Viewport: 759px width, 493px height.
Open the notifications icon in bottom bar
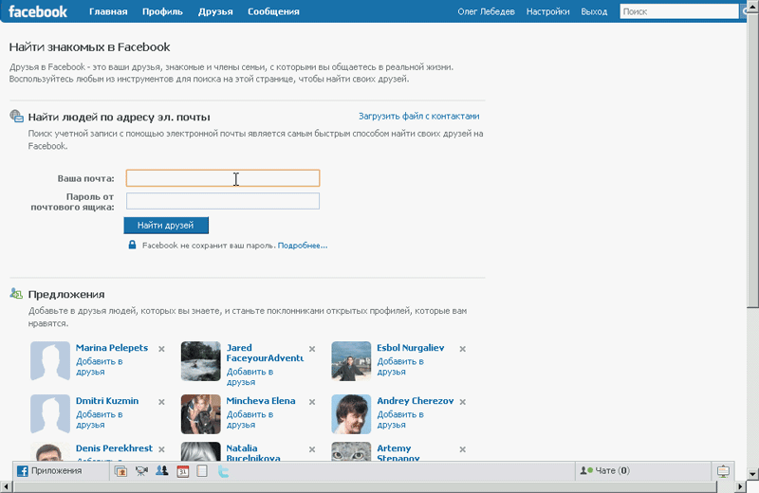[x=723, y=471]
